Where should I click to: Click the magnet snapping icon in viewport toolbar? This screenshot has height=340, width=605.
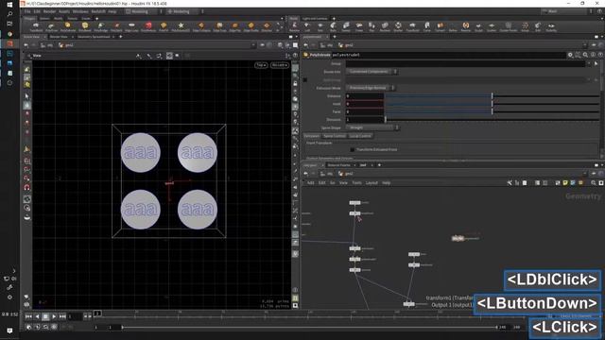[x=27, y=187]
